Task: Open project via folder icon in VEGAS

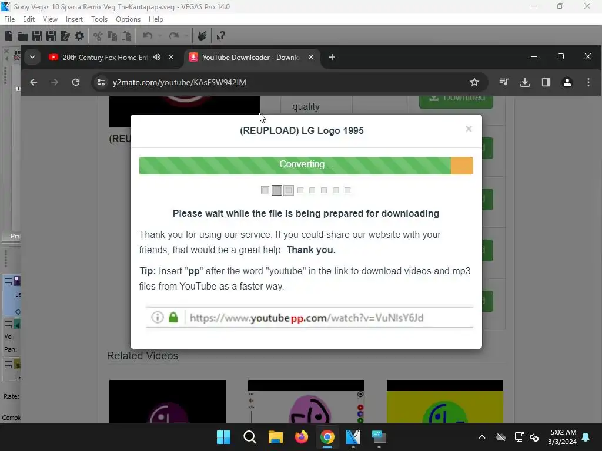Action: [x=23, y=36]
